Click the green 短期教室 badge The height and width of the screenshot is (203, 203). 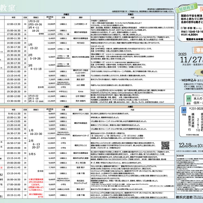coord(187,8)
